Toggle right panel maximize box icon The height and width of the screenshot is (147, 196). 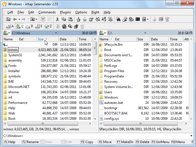coord(191,33)
